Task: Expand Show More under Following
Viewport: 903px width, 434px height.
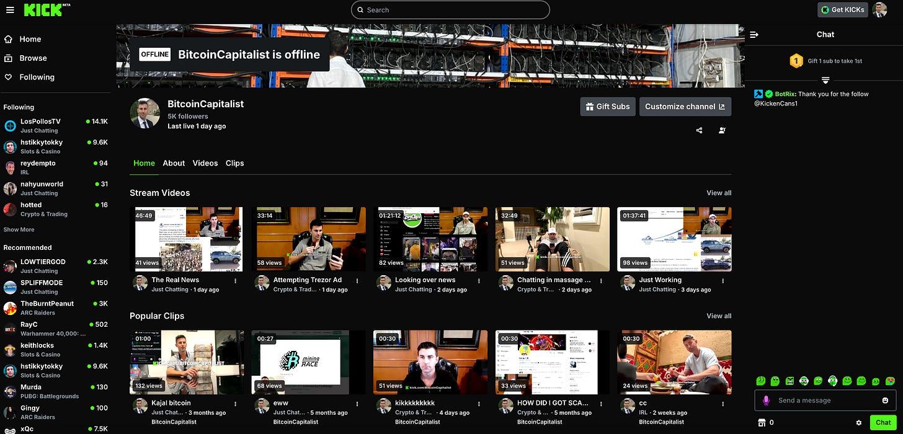Action: click(19, 229)
